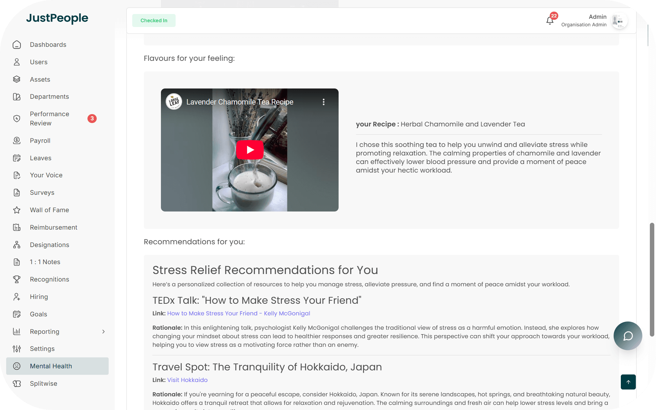Image resolution: width=656 pixels, height=410 pixels.
Task: Open the chat bubble floating button
Action: click(628, 336)
